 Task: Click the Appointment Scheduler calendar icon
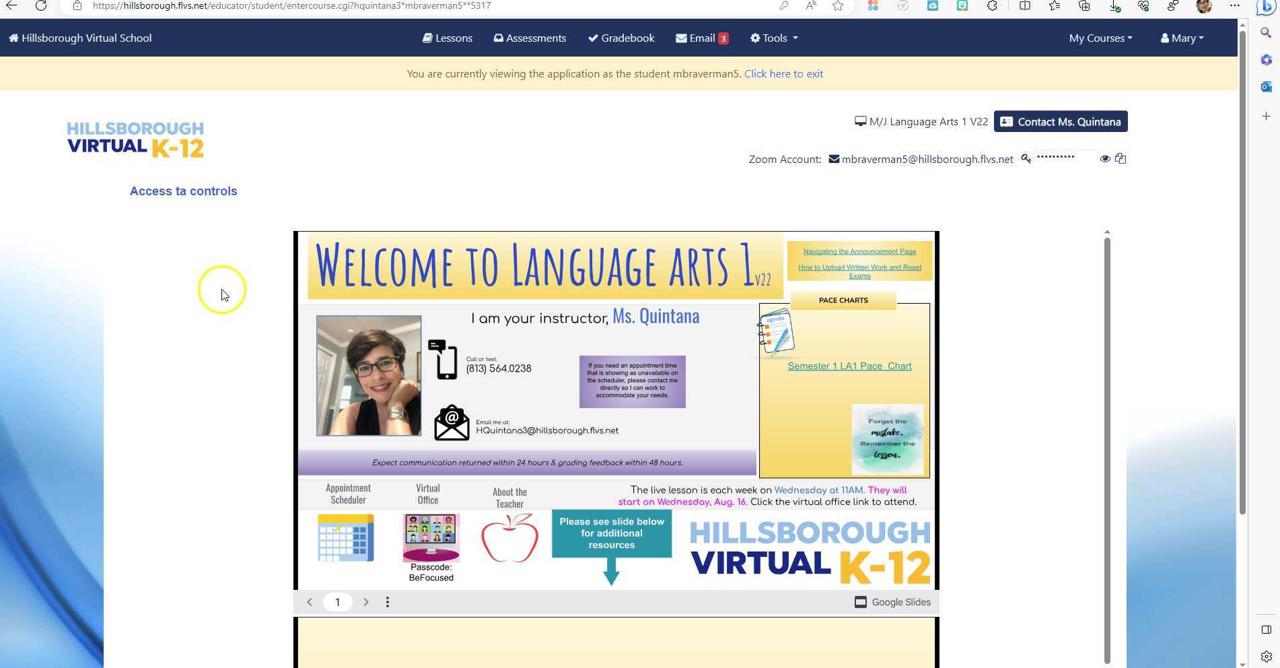[345, 537]
